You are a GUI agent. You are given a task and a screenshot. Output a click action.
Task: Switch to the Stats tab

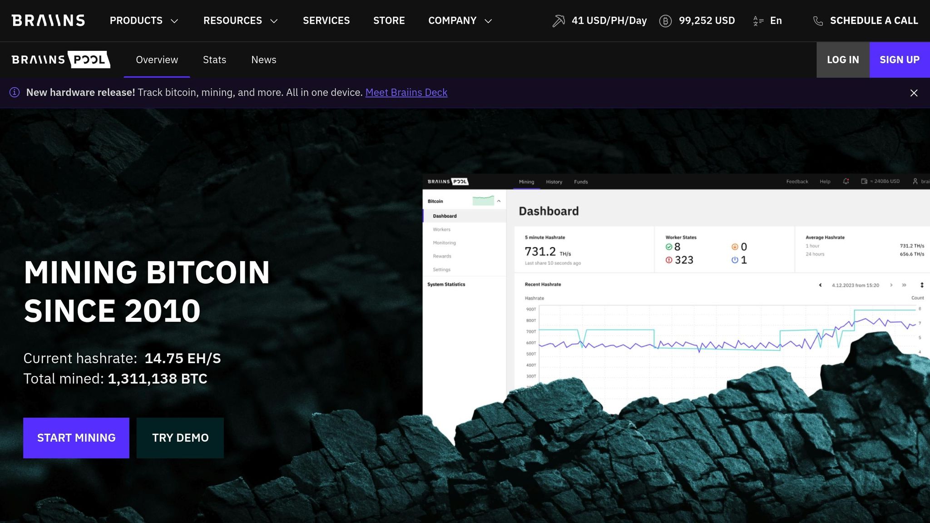[214, 60]
